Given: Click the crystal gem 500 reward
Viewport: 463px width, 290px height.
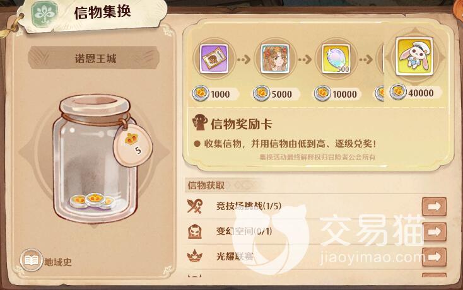Looking at the screenshot, I should click(336, 59).
